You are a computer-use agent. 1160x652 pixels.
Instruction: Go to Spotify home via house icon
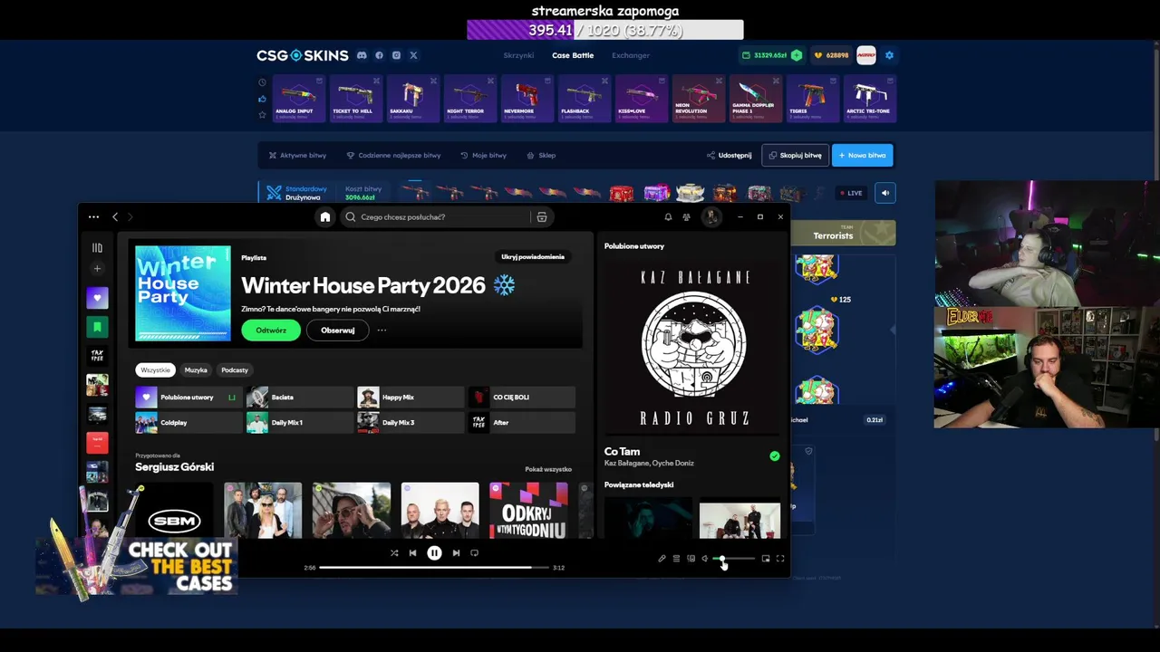[325, 217]
